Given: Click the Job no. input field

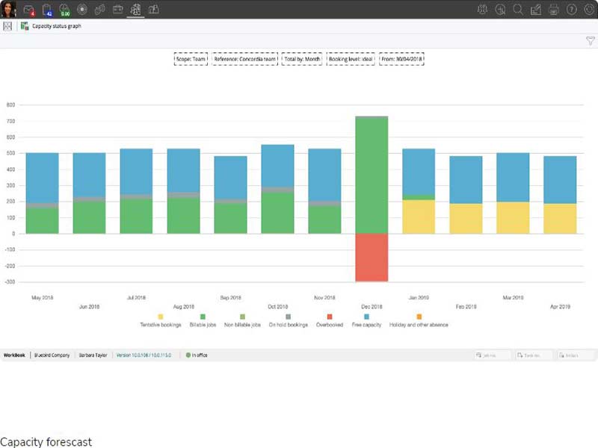Looking at the screenshot, I should click(493, 355).
